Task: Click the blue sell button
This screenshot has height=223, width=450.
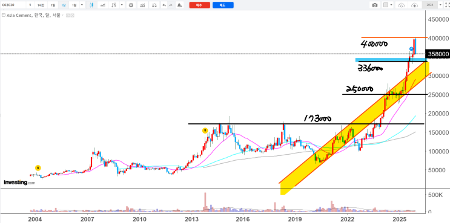Action: (x=223, y=5)
